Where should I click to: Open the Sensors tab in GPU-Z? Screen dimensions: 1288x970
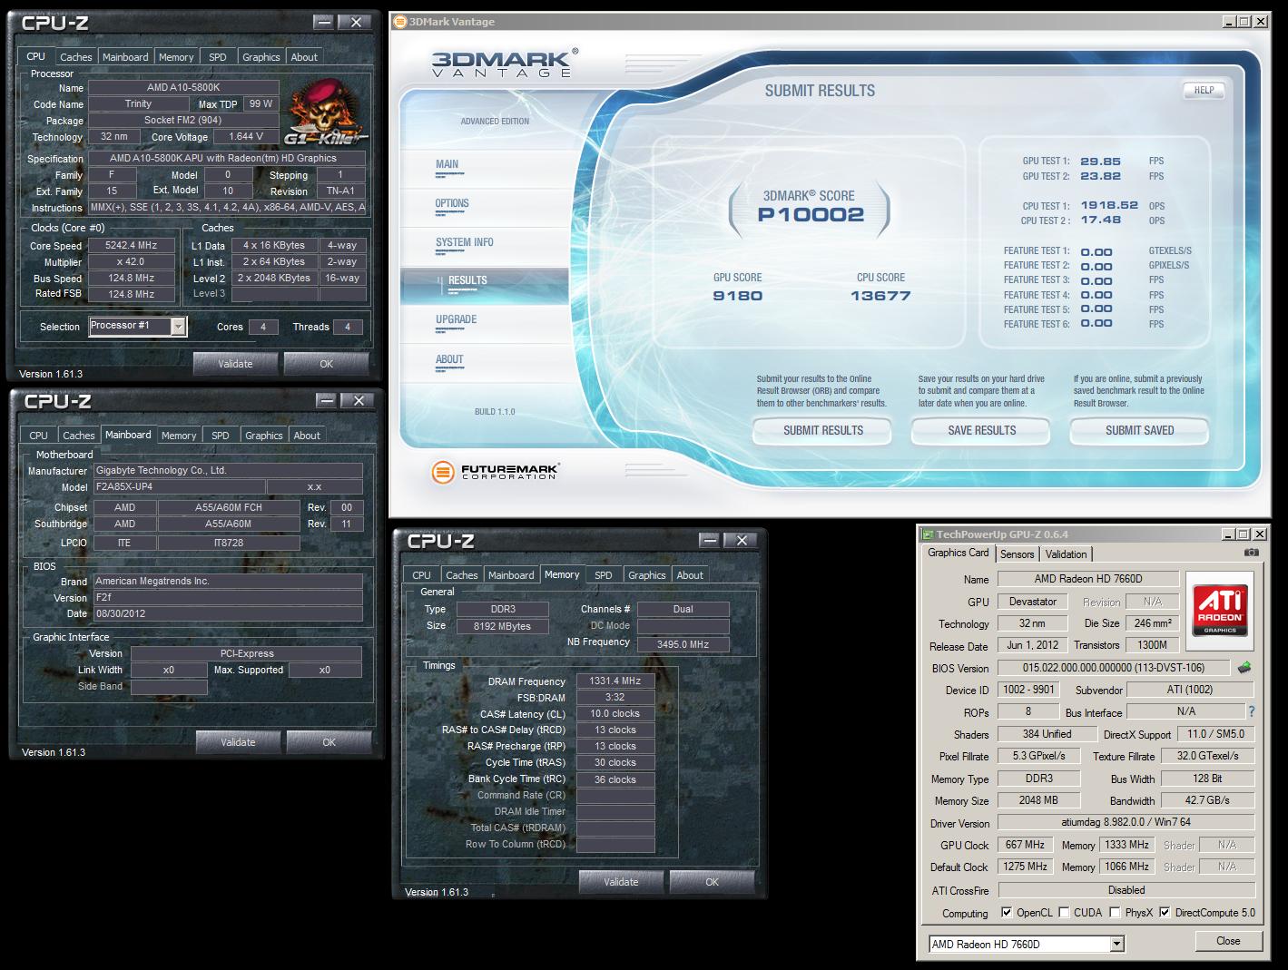(x=1017, y=554)
